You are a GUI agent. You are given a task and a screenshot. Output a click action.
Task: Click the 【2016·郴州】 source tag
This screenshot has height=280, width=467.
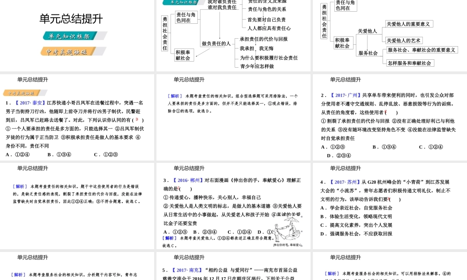[188, 180]
